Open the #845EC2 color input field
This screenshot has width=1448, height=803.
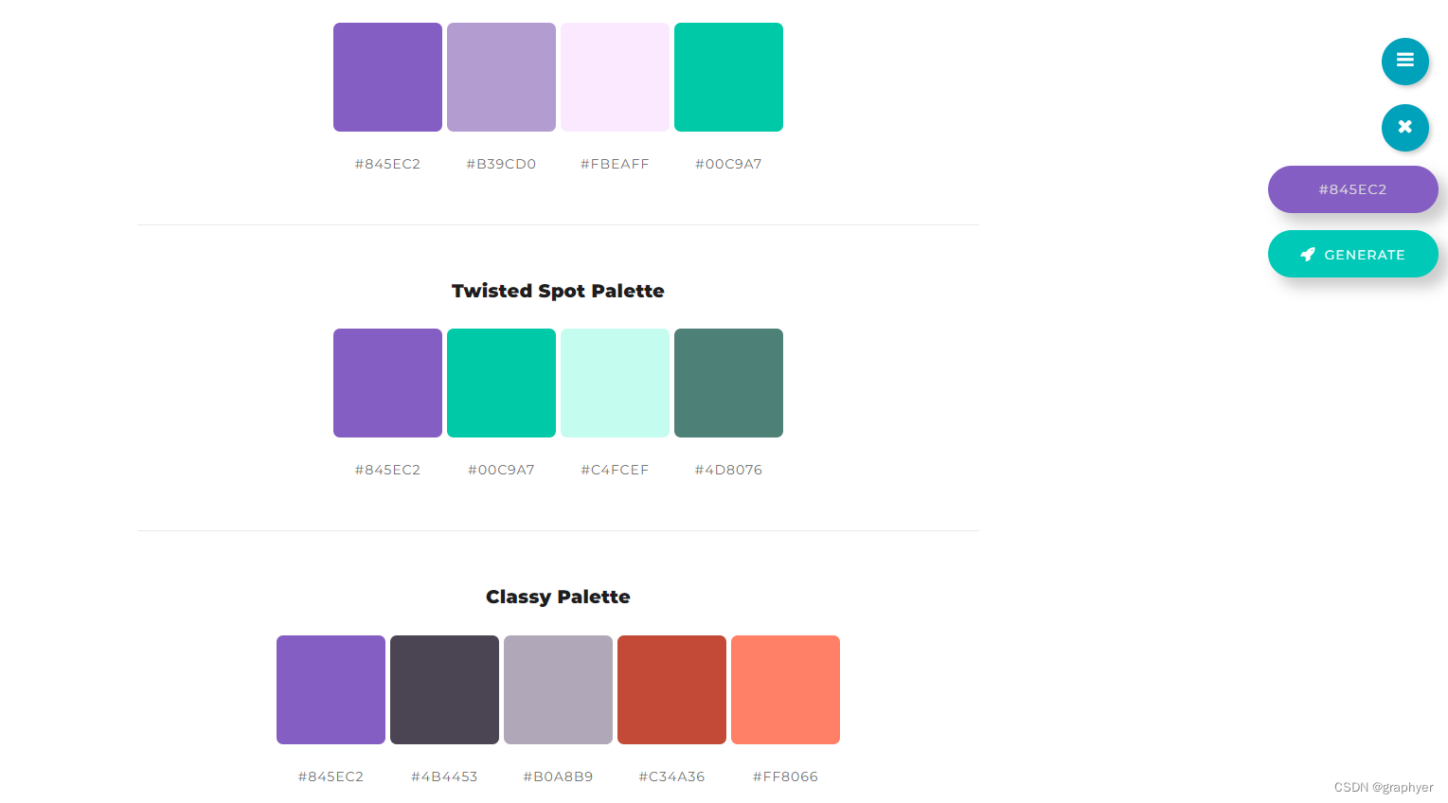pyautogui.click(x=1352, y=189)
